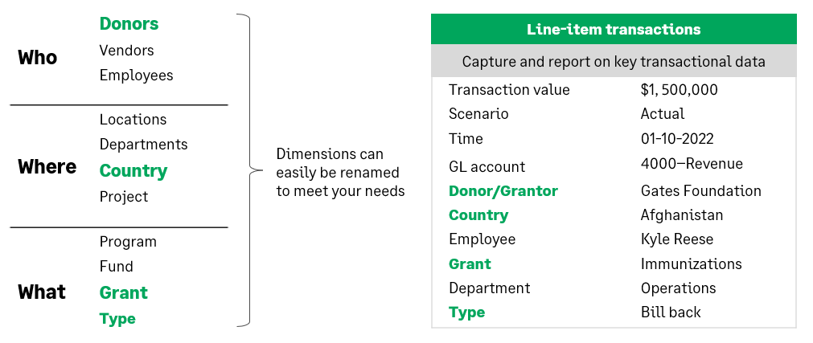Image resolution: width=813 pixels, height=343 pixels.
Task: Select the Bill back type value
Action: 671,312
